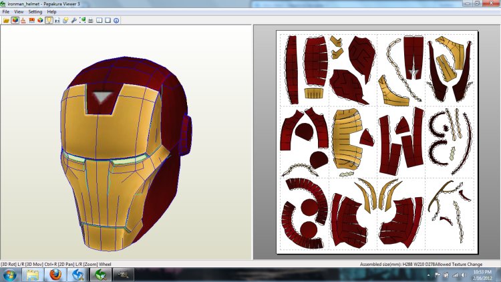Image resolution: width=501 pixels, height=282 pixels.
Task: Click the red pattern image toolbar icon
Action: pyautogui.click(x=31, y=20)
